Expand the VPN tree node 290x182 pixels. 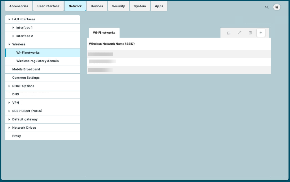tap(9, 103)
